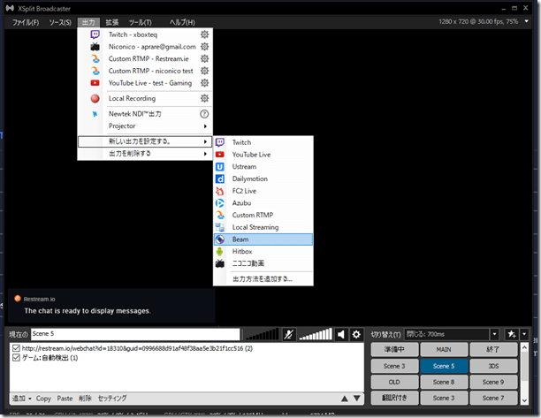Screen dimensions: 541x418
Task: Switch to the OLD scene
Action: pyautogui.click(x=395, y=382)
